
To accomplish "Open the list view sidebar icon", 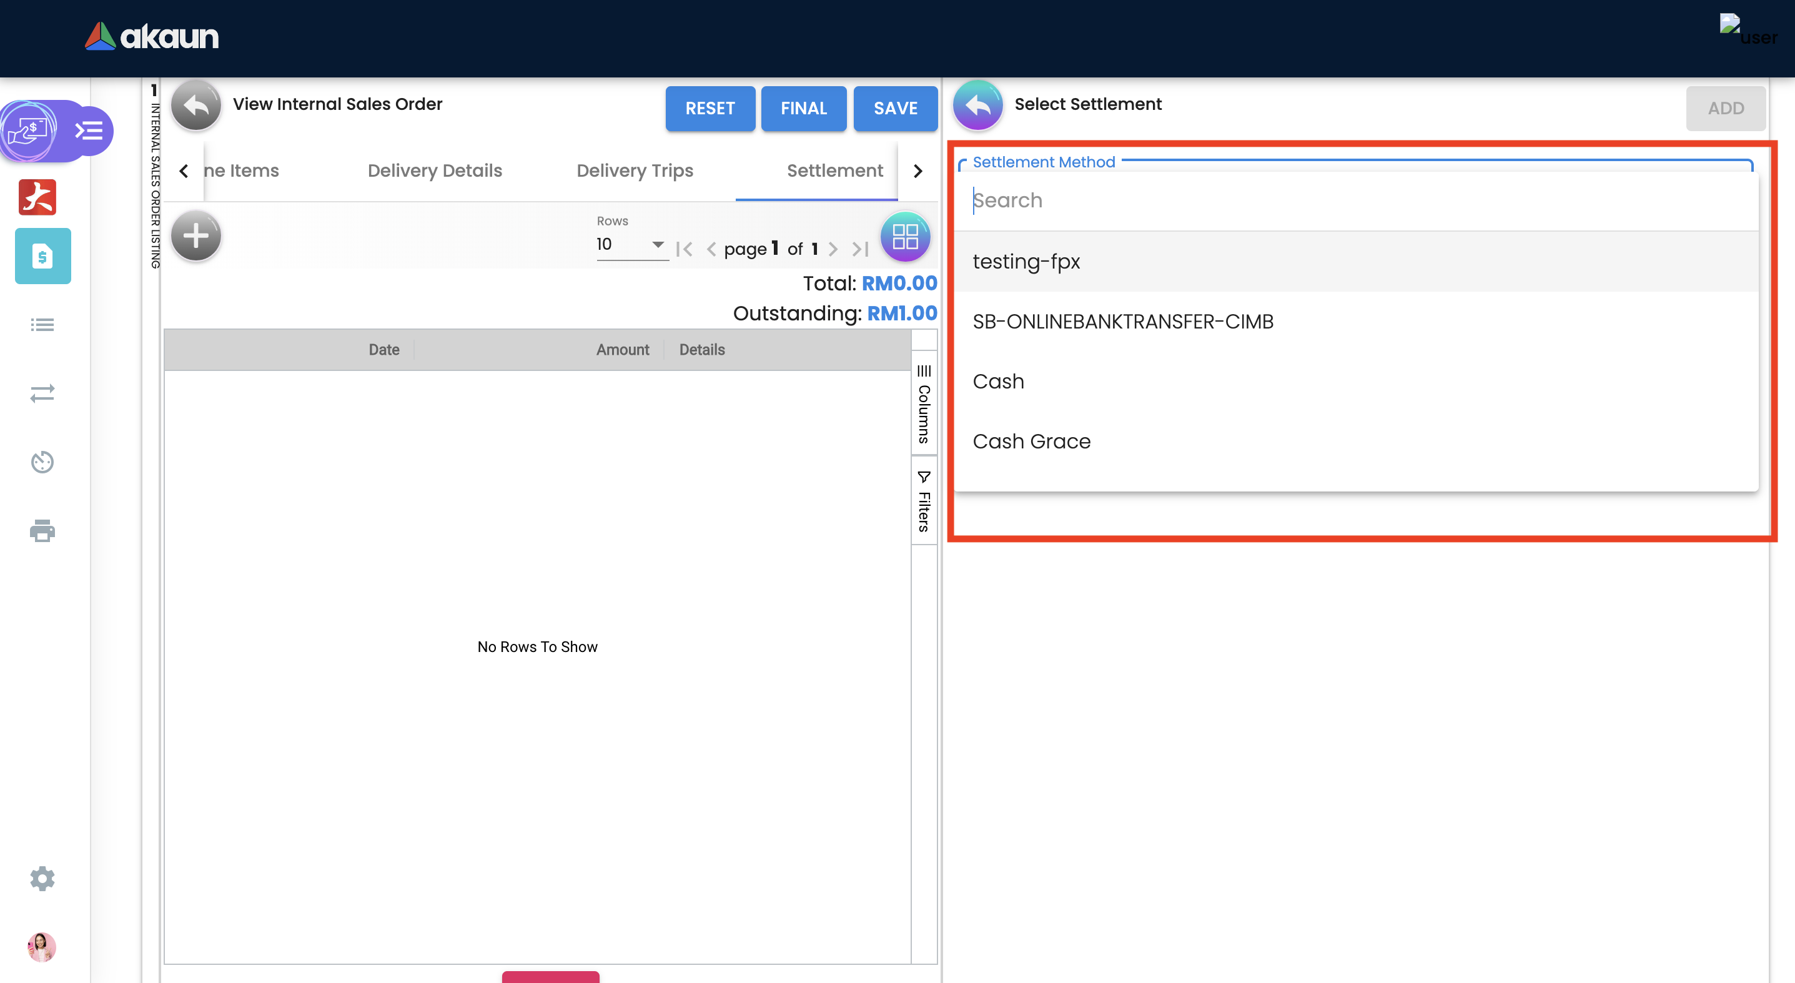I will [42, 325].
